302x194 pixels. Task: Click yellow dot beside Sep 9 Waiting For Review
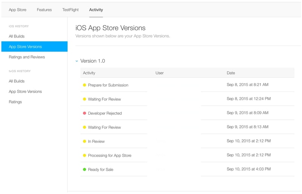[x=84, y=127]
